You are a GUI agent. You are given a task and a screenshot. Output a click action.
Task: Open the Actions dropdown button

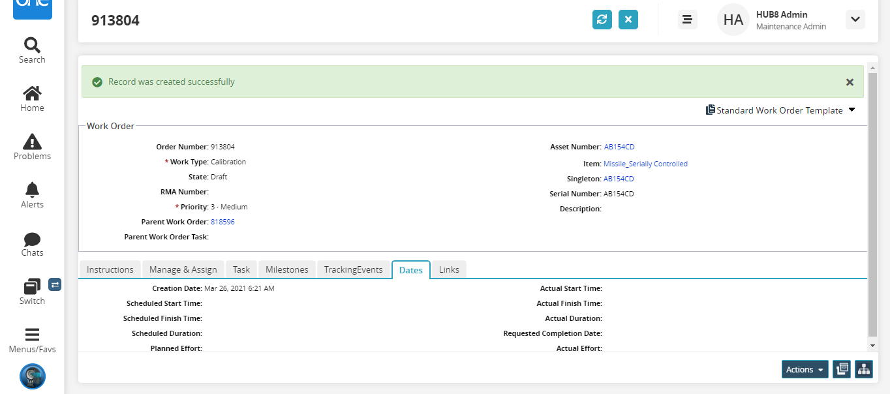coord(805,369)
